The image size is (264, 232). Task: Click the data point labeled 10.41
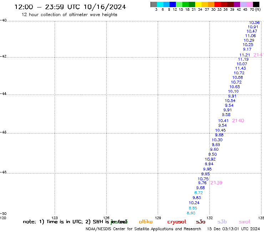pos(223,121)
